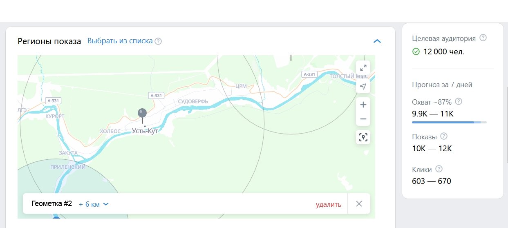Open help icon for Целевая аудитория
The width and height of the screenshot is (508, 228).
483,38
